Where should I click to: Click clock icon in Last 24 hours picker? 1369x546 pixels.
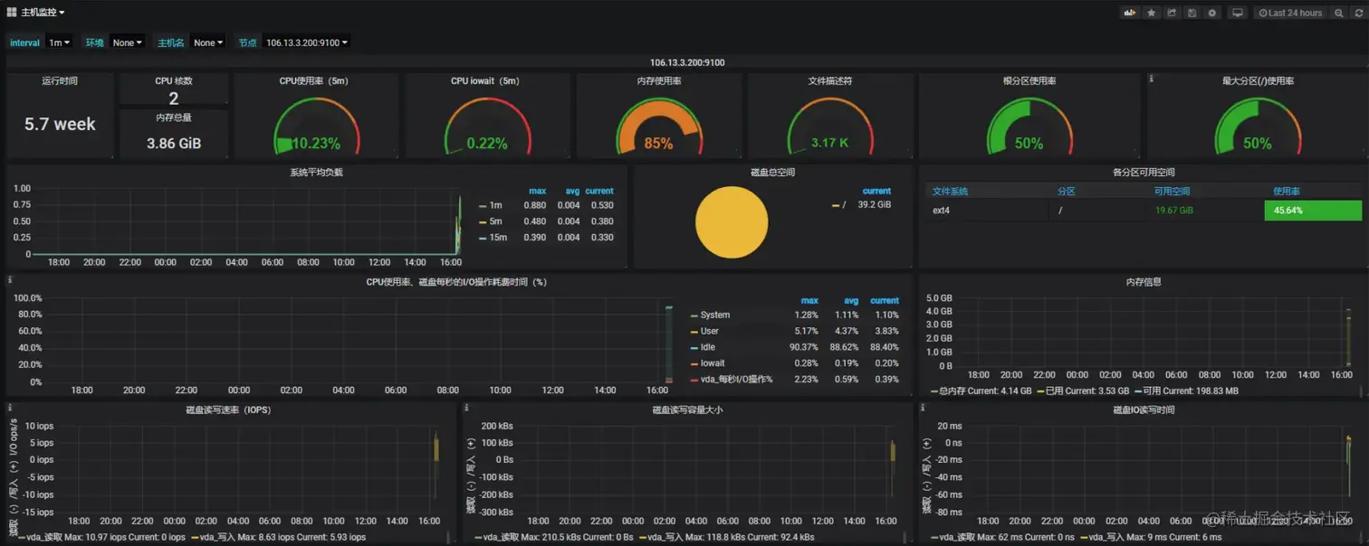pos(1263,13)
